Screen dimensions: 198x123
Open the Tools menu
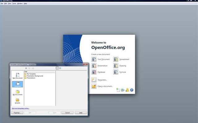click(x=14, y=3)
